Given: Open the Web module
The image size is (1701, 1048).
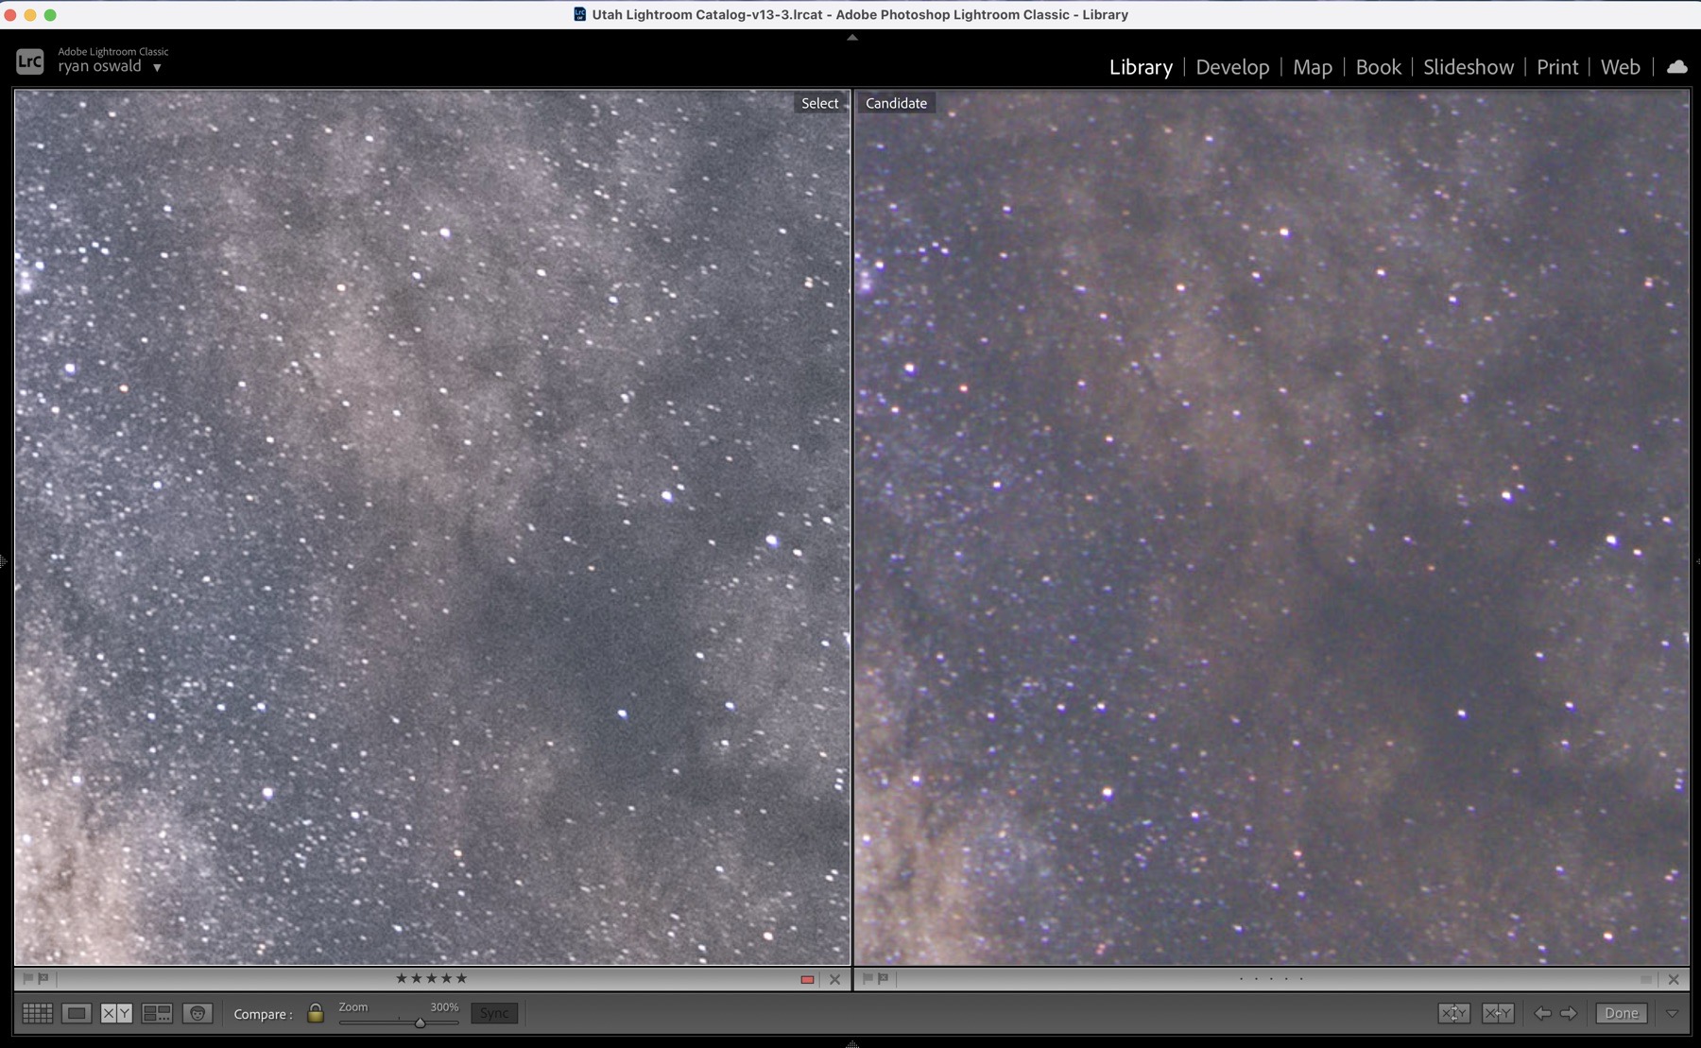Looking at the screenshot, I should pos(1621,67).
